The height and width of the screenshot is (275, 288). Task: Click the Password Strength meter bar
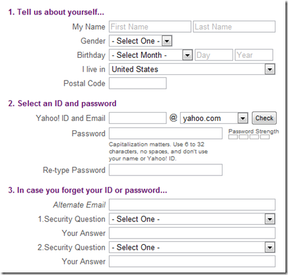249,137
